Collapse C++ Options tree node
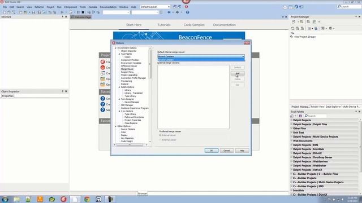 click(119, 111)
